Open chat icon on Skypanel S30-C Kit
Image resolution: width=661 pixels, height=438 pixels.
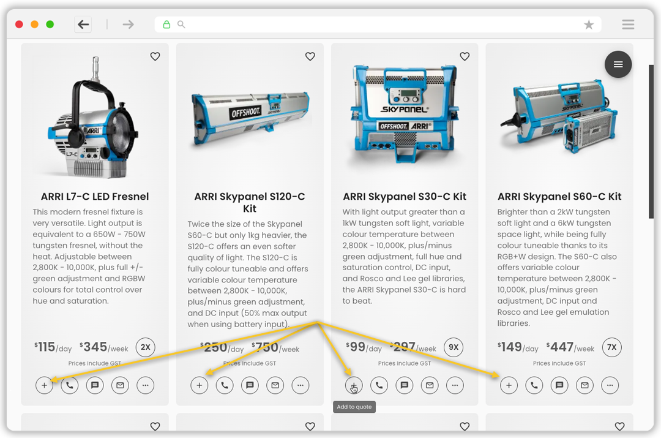point(405,385)
